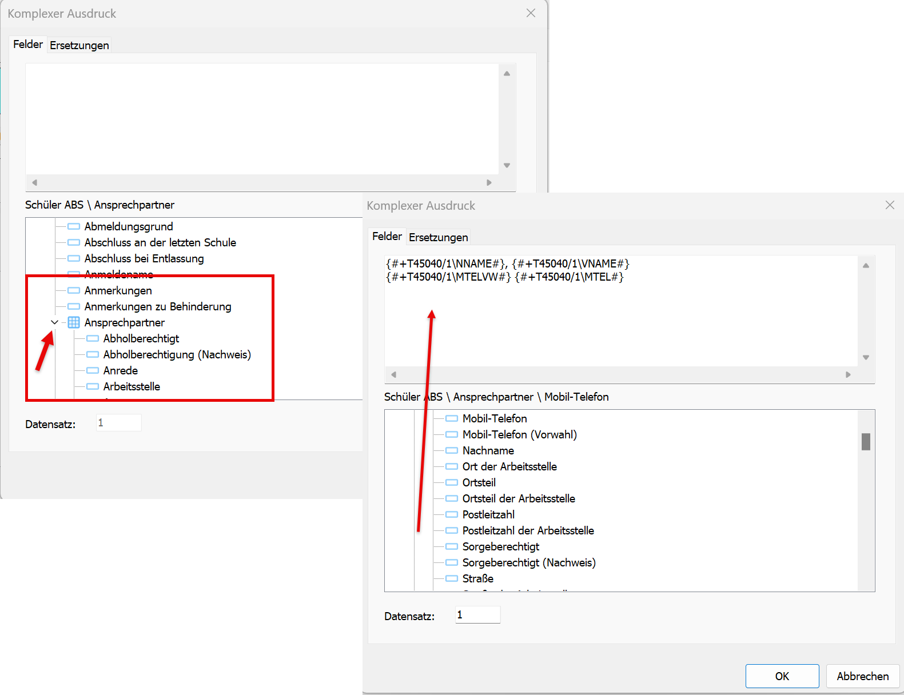Select the Abmeldungsgrund tree entry

coord(129,226)
